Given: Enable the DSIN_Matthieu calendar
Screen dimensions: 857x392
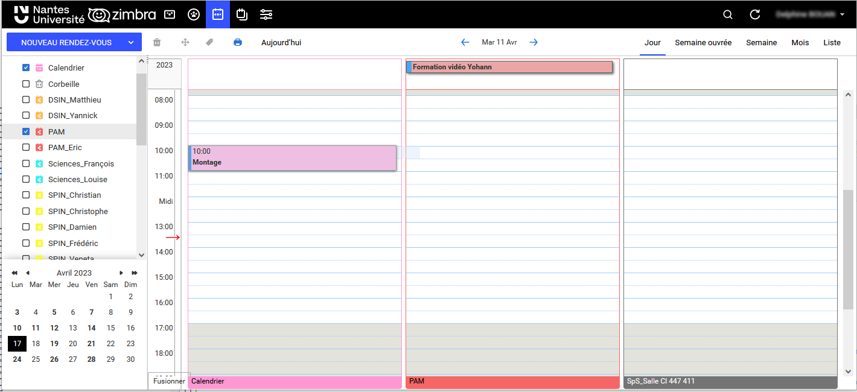Looking at the screenshot, I should click(x=25, y=100).
